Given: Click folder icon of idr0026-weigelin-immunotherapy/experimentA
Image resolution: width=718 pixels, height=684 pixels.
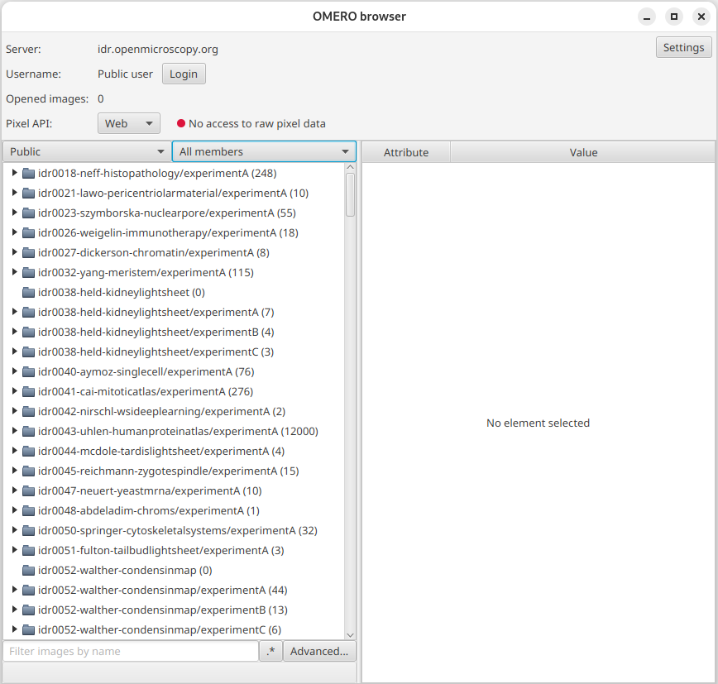Looking at the screenshot, I should pos(28,233).
